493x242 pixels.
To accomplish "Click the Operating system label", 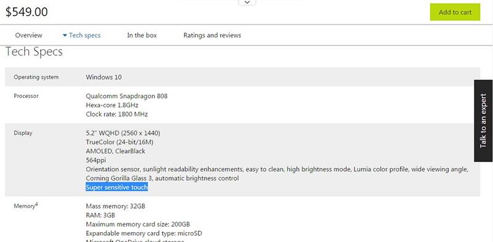I will (36, 77).
